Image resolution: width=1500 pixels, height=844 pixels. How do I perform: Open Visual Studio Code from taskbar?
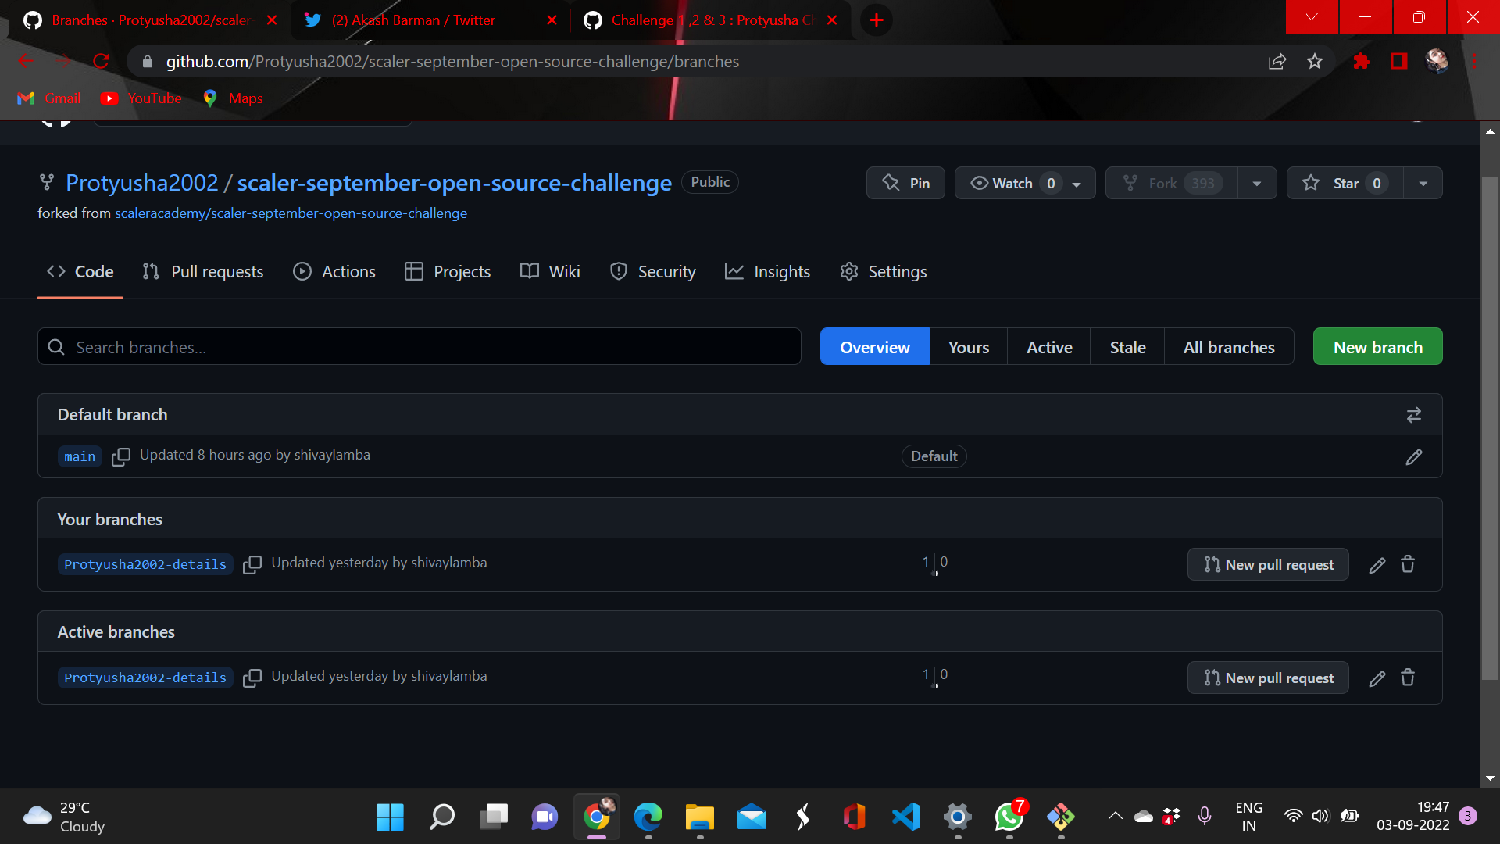(x=905, y=817)
